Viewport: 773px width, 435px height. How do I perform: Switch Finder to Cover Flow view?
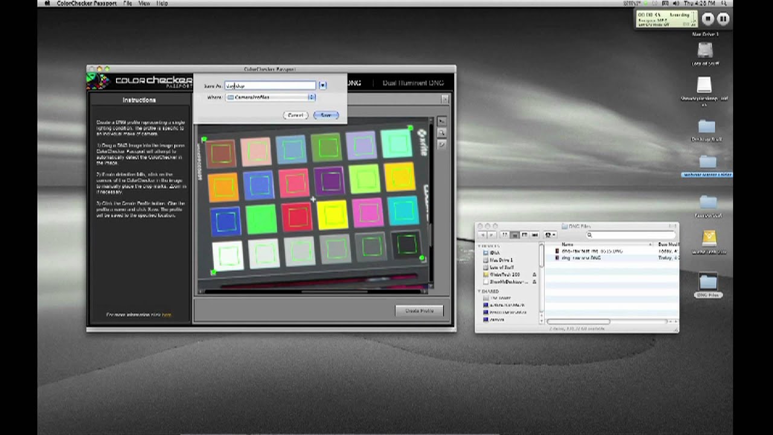(x=534, y=235)
